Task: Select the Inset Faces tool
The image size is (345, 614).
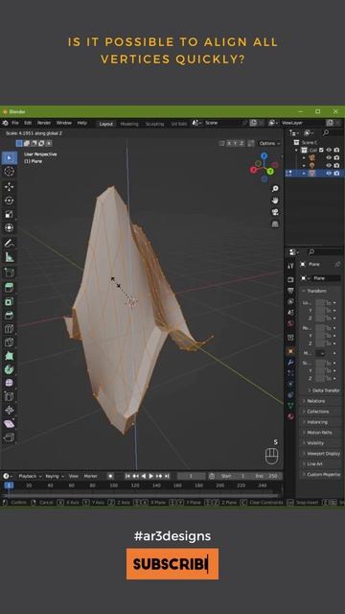Action: [9, 301]
